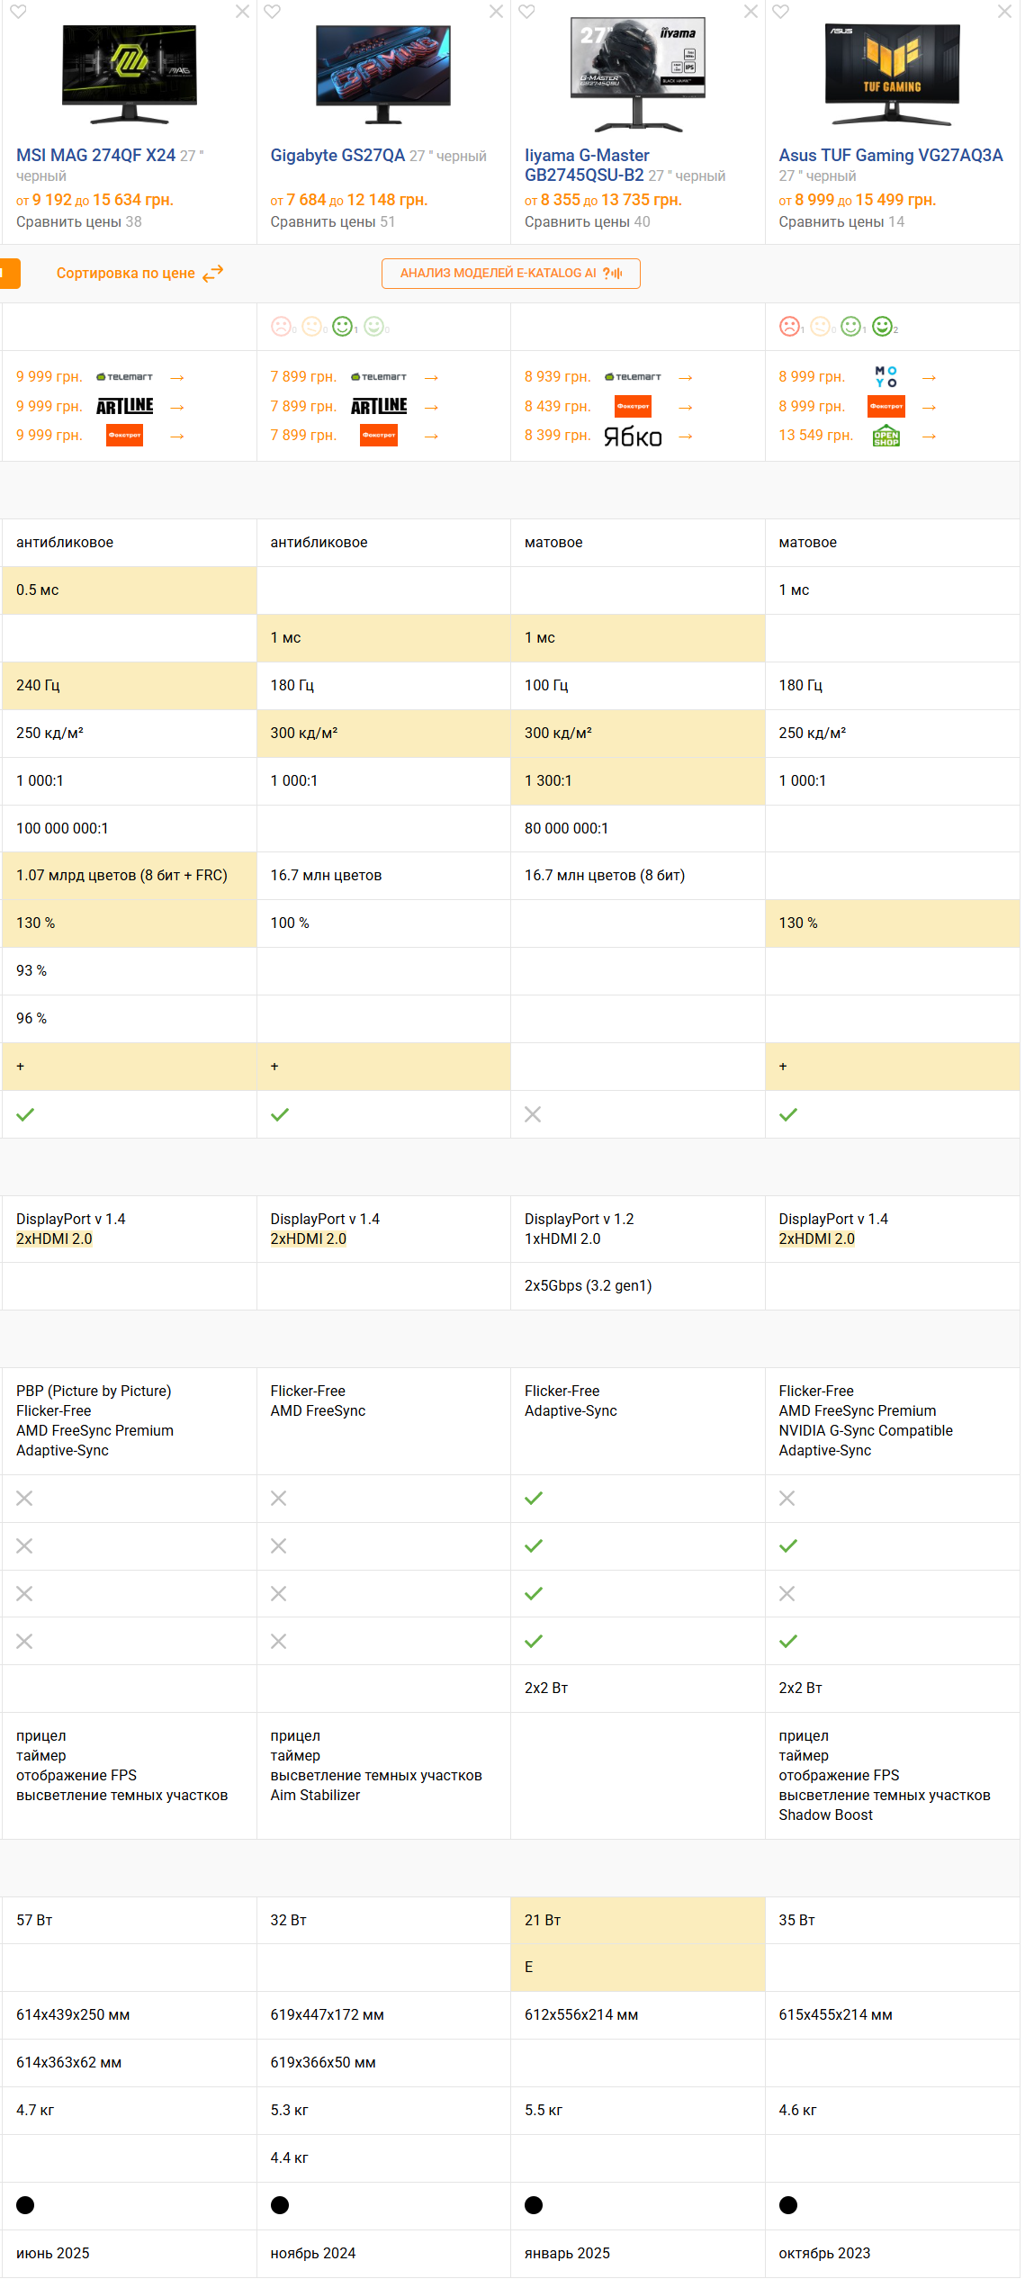Open Telemart offer arrow for MSI 9 999 грн
The width and height of the screenshot is (1034, 2288).
177,378
